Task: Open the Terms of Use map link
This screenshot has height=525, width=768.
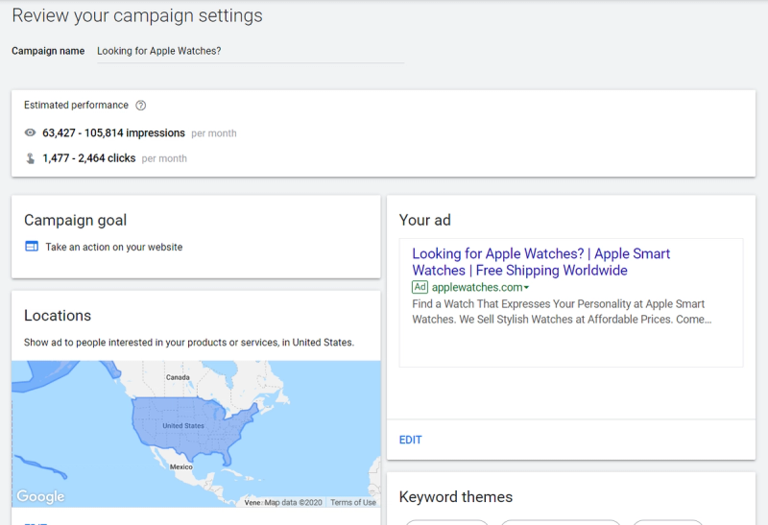Action: [353, 502]
